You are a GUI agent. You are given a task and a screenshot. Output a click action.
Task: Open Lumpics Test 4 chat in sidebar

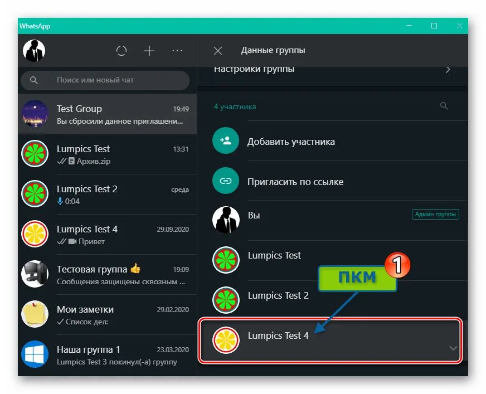tap(107, 234)
